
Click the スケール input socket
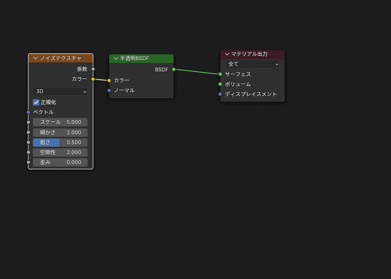point(28,122)
